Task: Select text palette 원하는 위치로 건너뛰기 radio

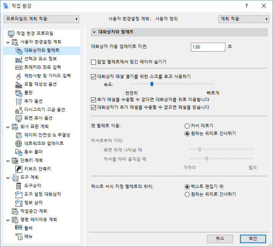Action: pos(187,195)
